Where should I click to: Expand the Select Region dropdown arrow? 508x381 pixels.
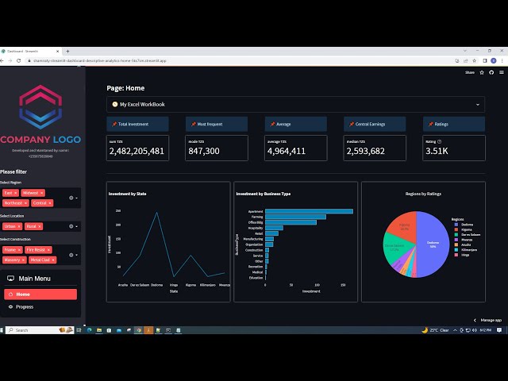[77, 198]
